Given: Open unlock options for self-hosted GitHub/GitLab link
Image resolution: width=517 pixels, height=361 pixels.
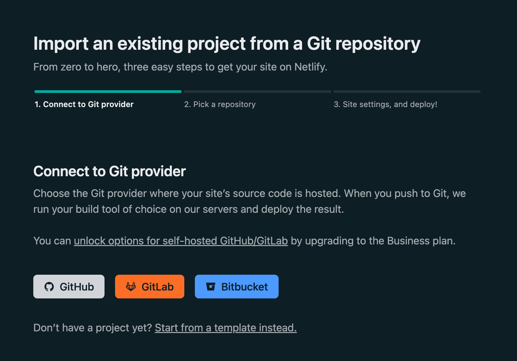Looking at the screenshot, I should tap(181, 241).
